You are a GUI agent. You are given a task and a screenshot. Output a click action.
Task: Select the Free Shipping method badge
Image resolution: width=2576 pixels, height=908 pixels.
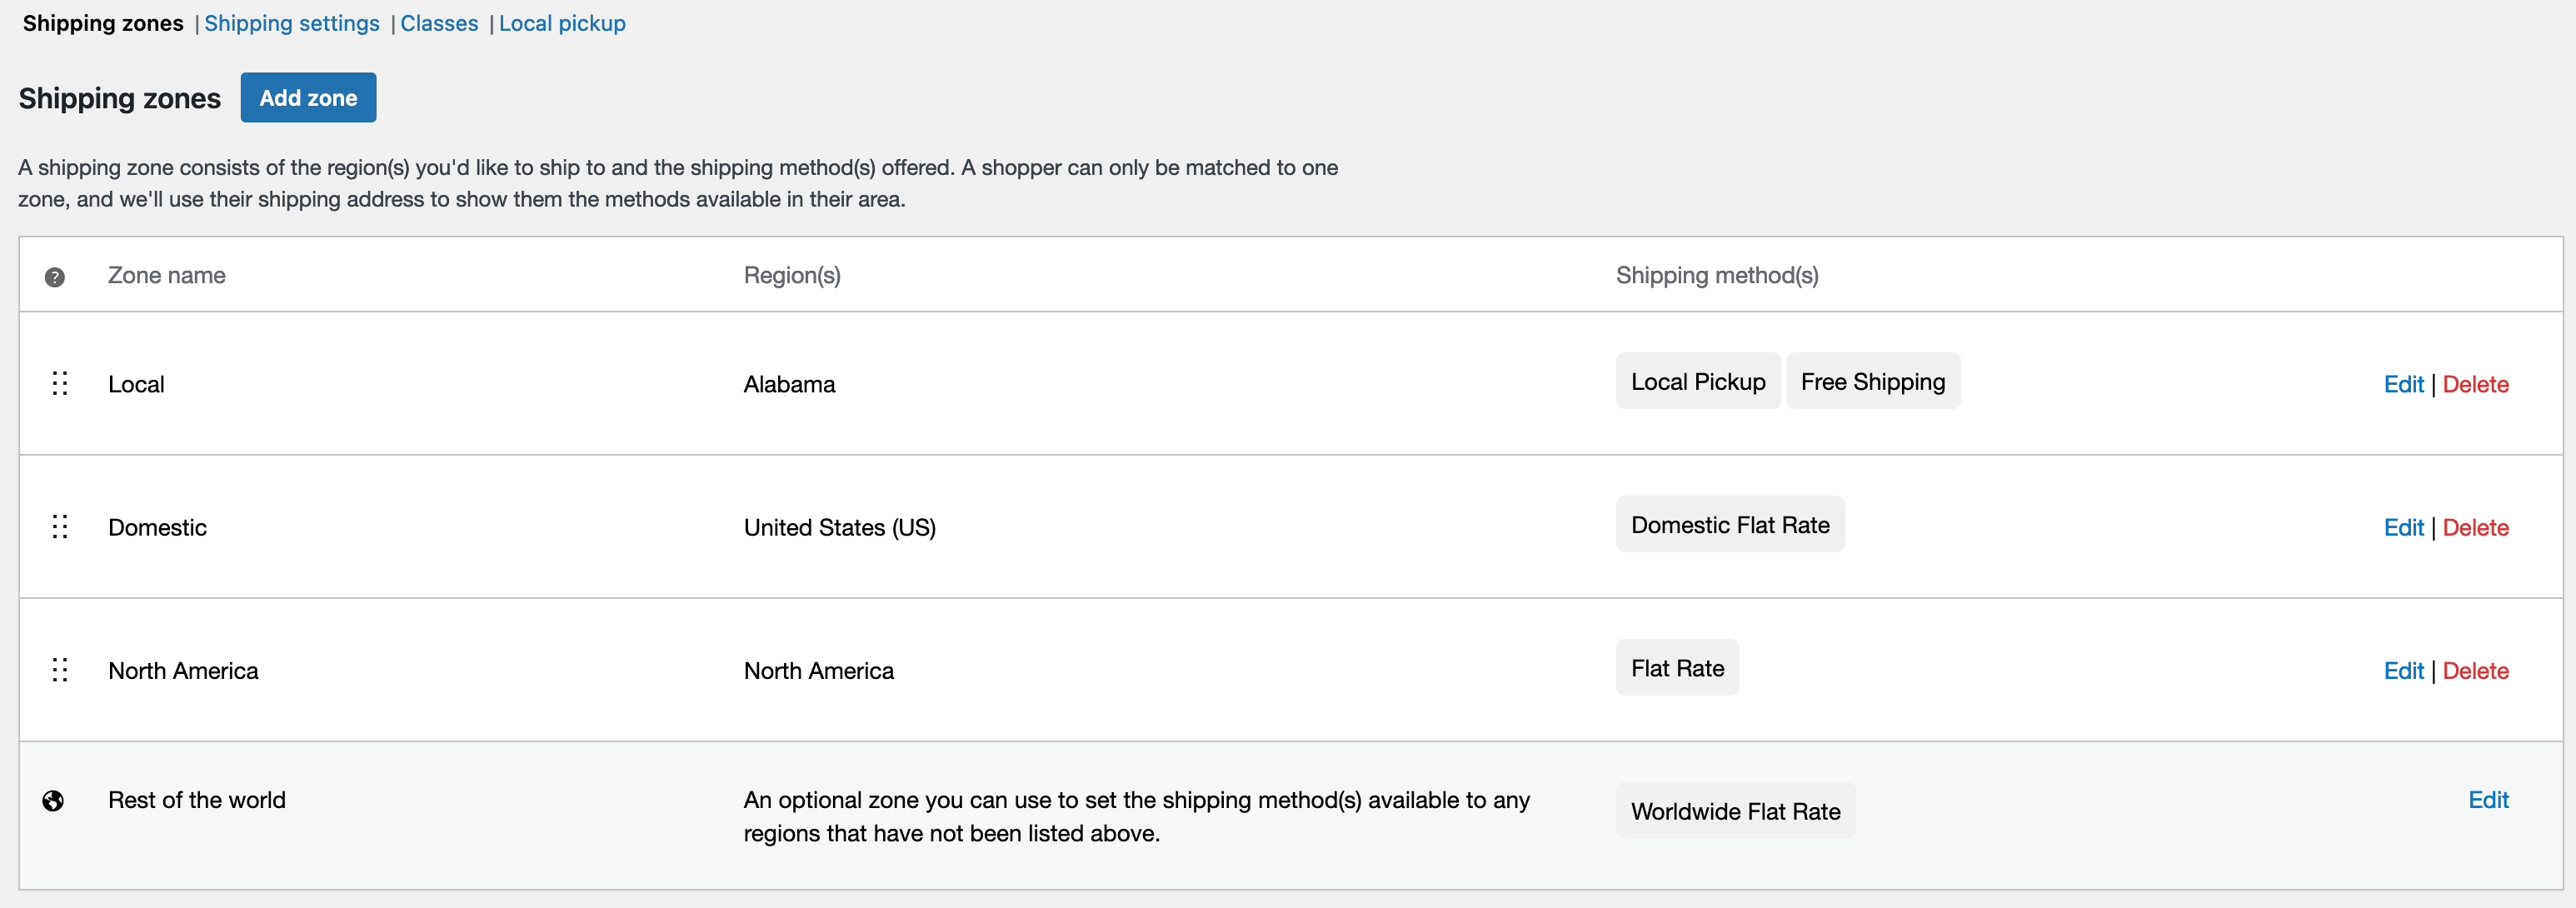[x=1873, y=381]
